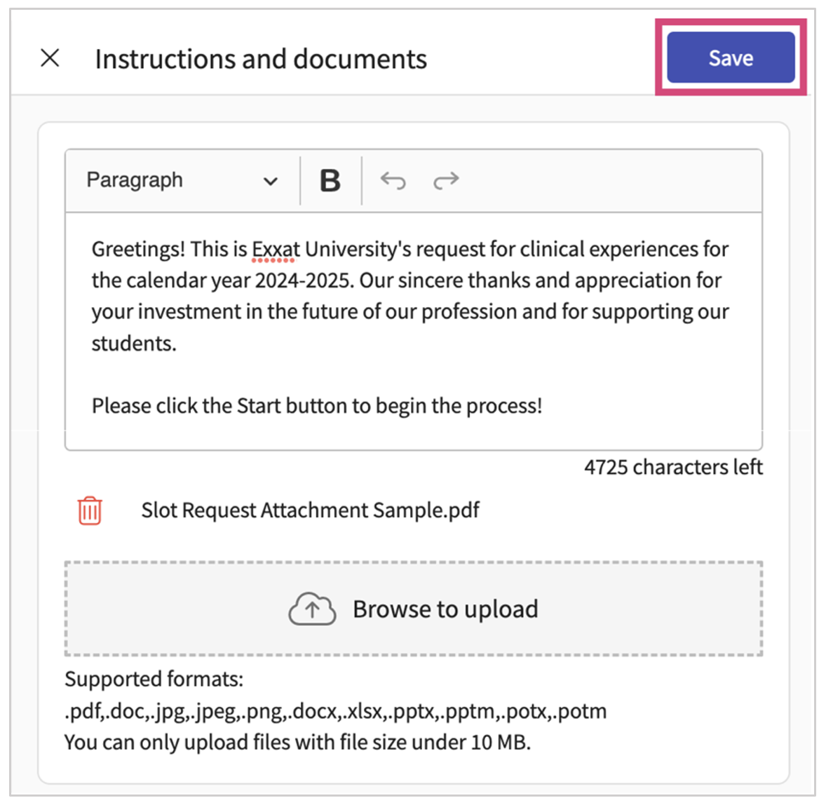
Task: Click the word Greetings in the editor
Action: tap(138, 250)
